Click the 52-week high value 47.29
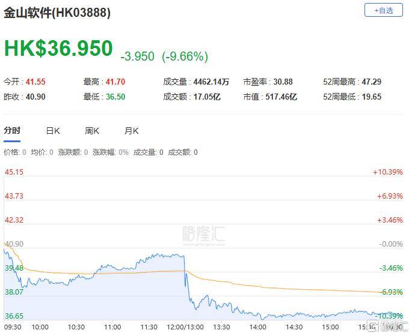 [x=372, y=82]
